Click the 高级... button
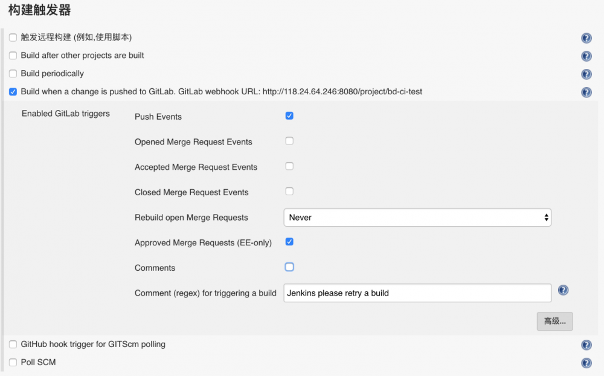 (x=554, y=321)
